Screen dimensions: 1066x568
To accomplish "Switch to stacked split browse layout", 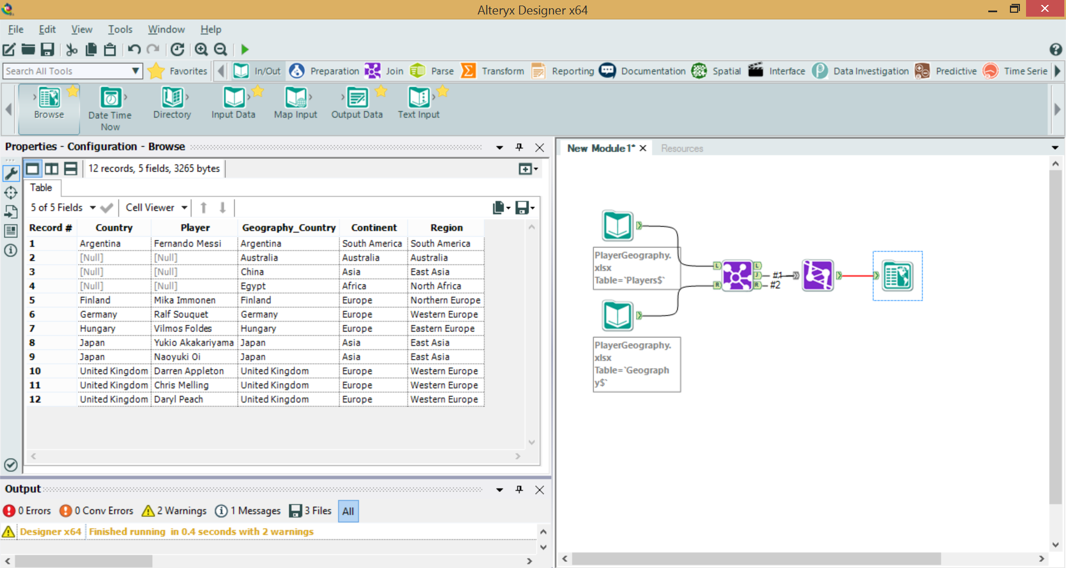I will pyautogui.click(x=71, y=168).
